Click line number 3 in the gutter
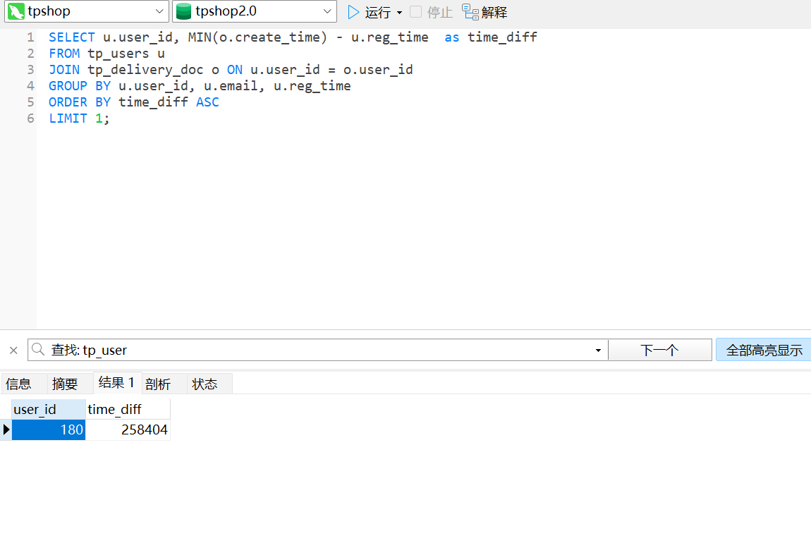The width and height of the screenshot is (811, 536). 30,70
